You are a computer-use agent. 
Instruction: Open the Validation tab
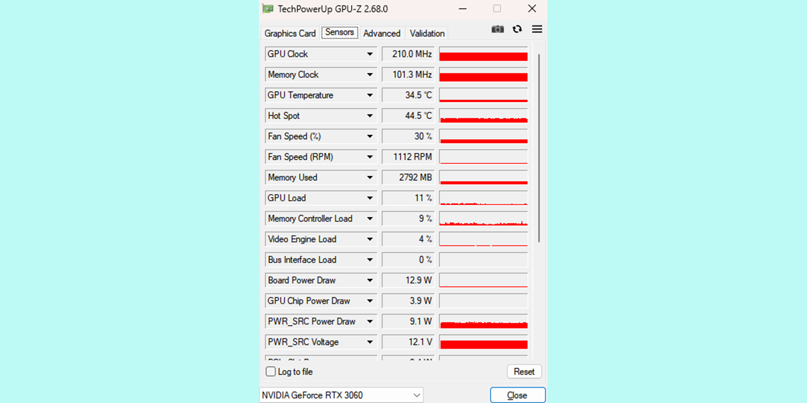tap(426, 33)
